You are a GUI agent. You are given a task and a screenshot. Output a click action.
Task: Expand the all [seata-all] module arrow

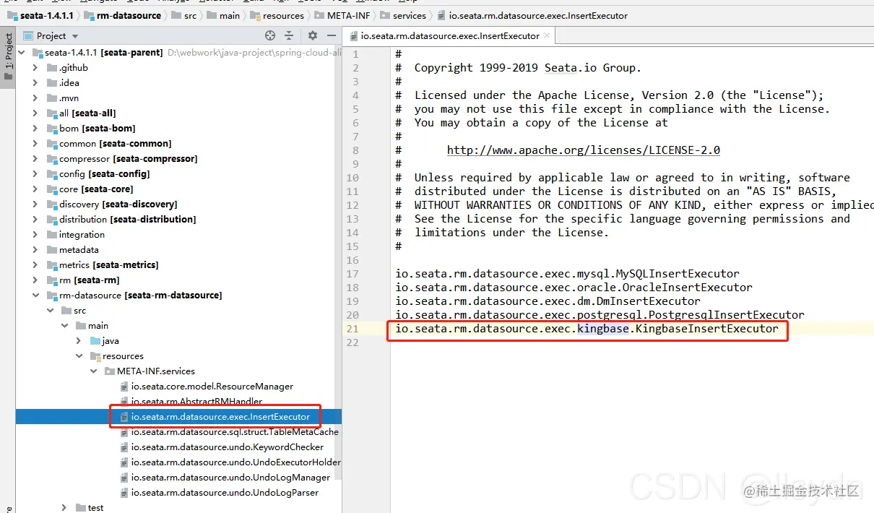(x=35, y=113)
